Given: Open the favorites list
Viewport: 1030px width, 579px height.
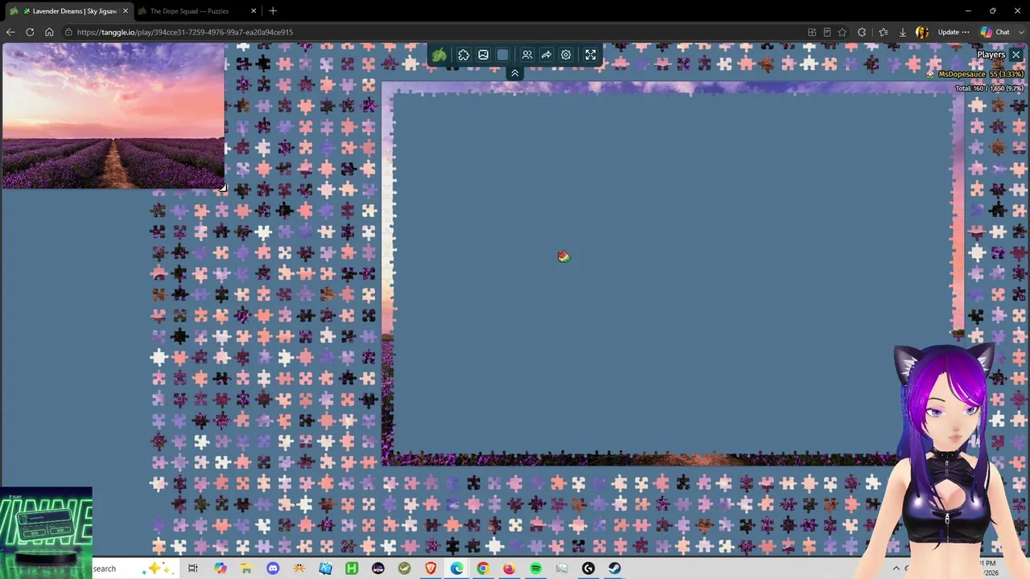Looking at the screenshot, I should pos(883,32).
